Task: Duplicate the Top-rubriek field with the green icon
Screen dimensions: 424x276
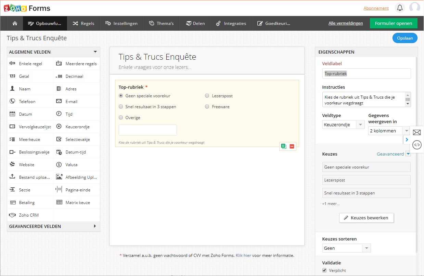Action: (283, 146)
